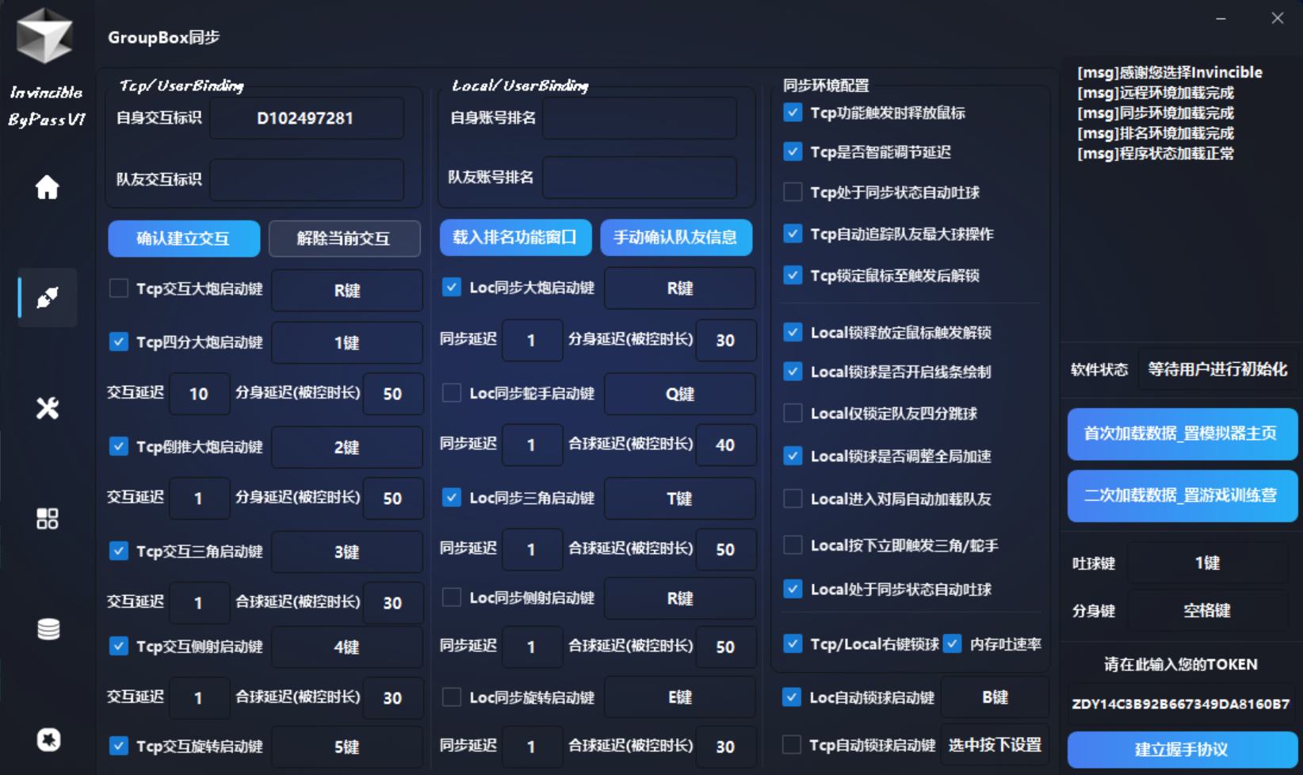Screen dimensions: 1303x775
Task: Toggle Loc同步三角启动键 checkbox
Action: tap(452, 497)
